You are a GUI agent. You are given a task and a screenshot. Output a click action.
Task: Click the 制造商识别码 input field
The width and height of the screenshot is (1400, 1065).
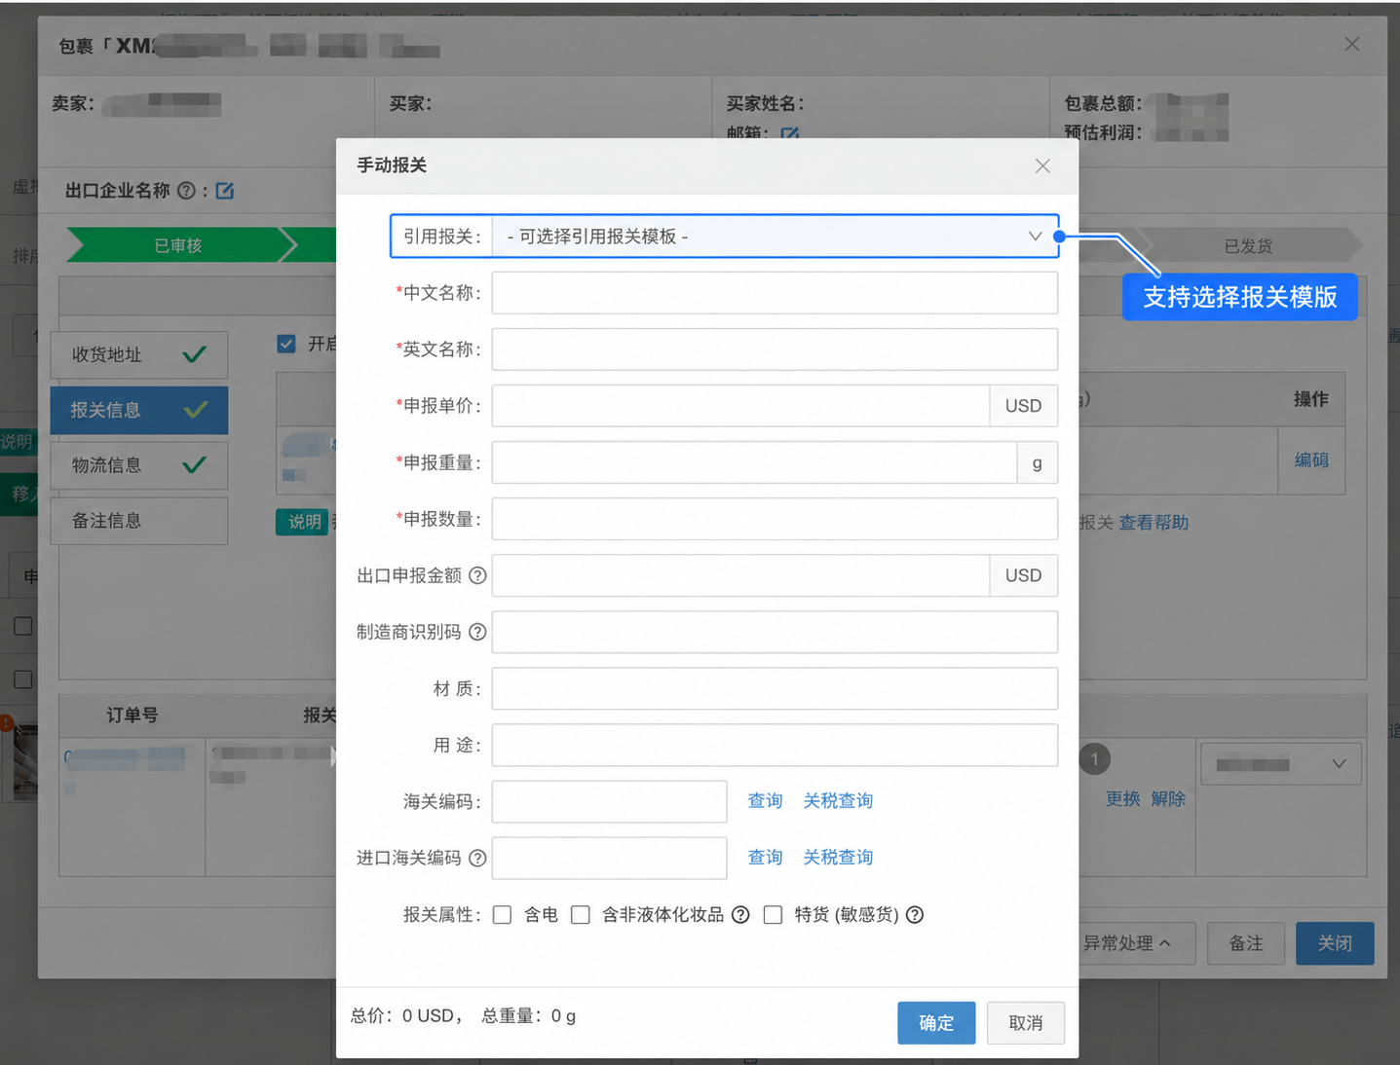click(x=775, y=632)
